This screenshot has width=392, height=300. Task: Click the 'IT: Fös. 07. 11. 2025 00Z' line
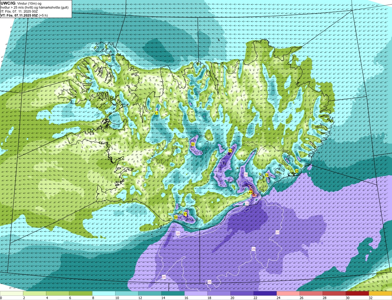[x=19, y=11]
